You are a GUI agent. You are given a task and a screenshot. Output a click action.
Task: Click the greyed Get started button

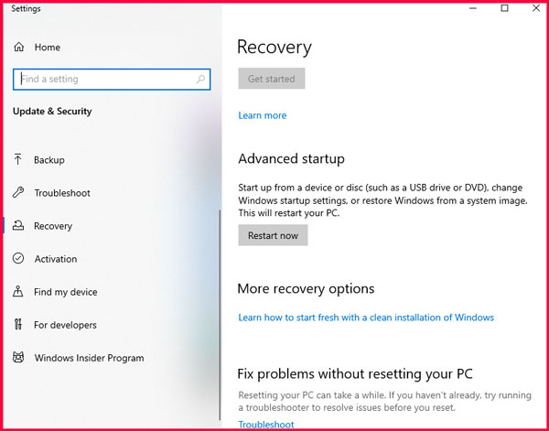(x=272, y=79)
